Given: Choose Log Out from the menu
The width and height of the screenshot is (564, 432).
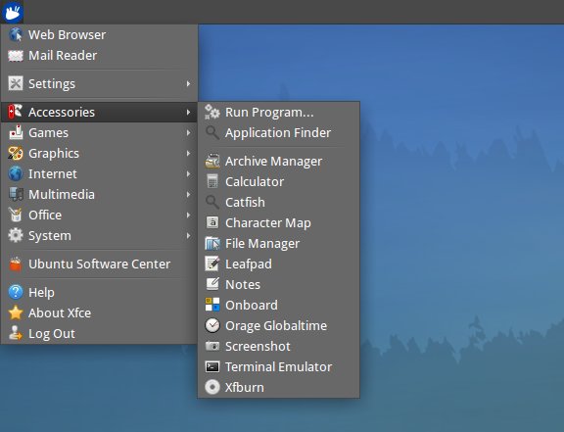Looking at the screenshot, I should [x=99, y=333].
